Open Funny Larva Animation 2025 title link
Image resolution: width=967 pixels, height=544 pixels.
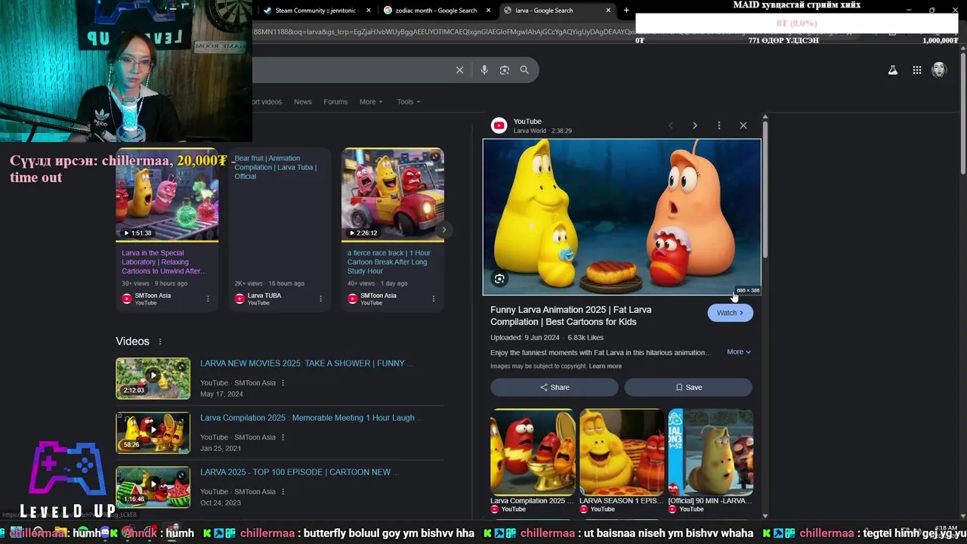pyautogui.click(x=570, y=316)
